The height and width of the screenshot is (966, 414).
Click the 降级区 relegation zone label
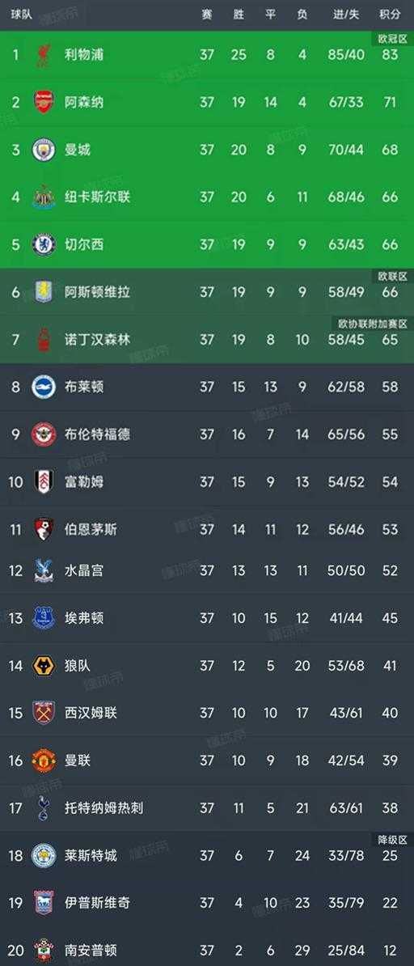click(x=392, y=839)
